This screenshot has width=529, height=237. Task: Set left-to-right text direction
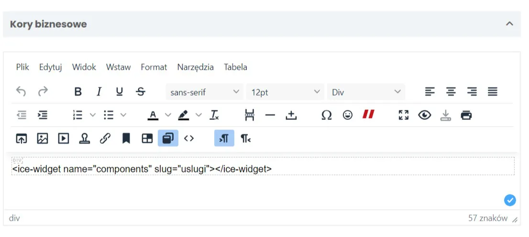coord(224,138)
